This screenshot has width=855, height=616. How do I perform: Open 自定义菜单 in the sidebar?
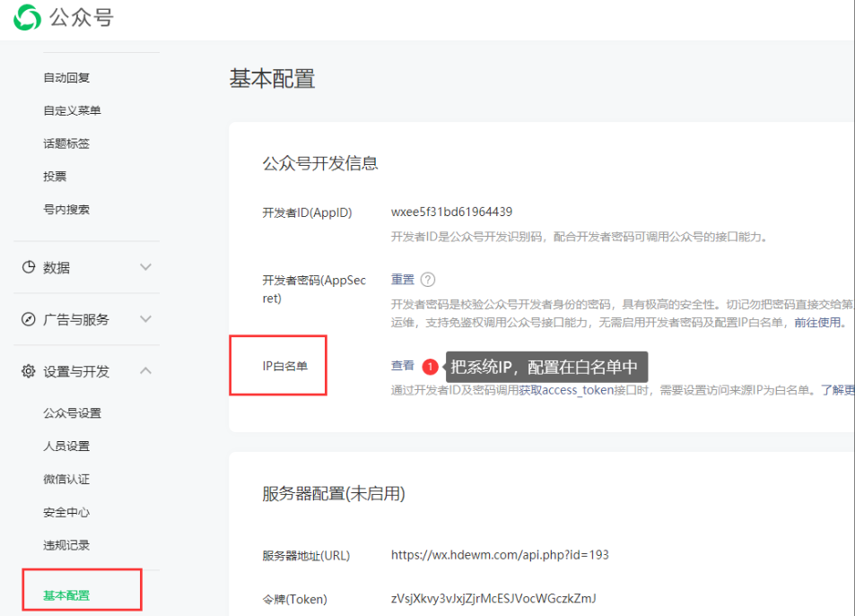coord(72,110)
